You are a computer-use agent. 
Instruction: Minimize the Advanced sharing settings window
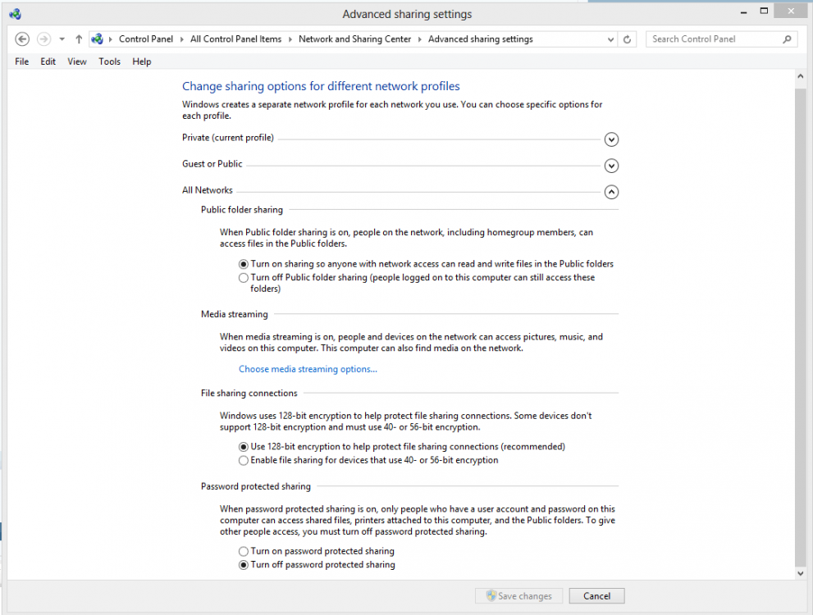click(x=743, y=11)
